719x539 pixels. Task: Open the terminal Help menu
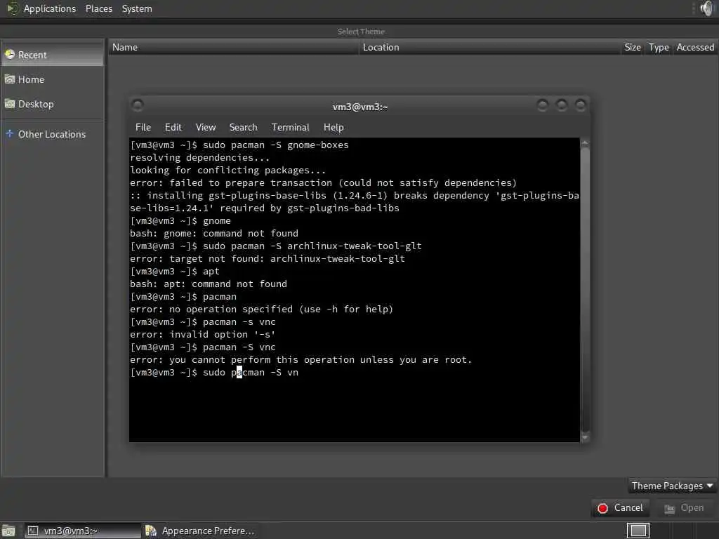tap(334, 128)
